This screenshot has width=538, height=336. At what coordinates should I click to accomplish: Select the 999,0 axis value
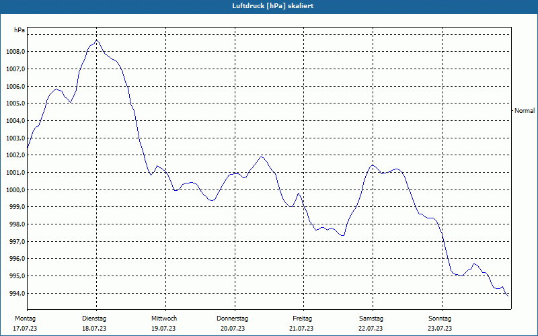pyautogui.click(x=17, y=207)
